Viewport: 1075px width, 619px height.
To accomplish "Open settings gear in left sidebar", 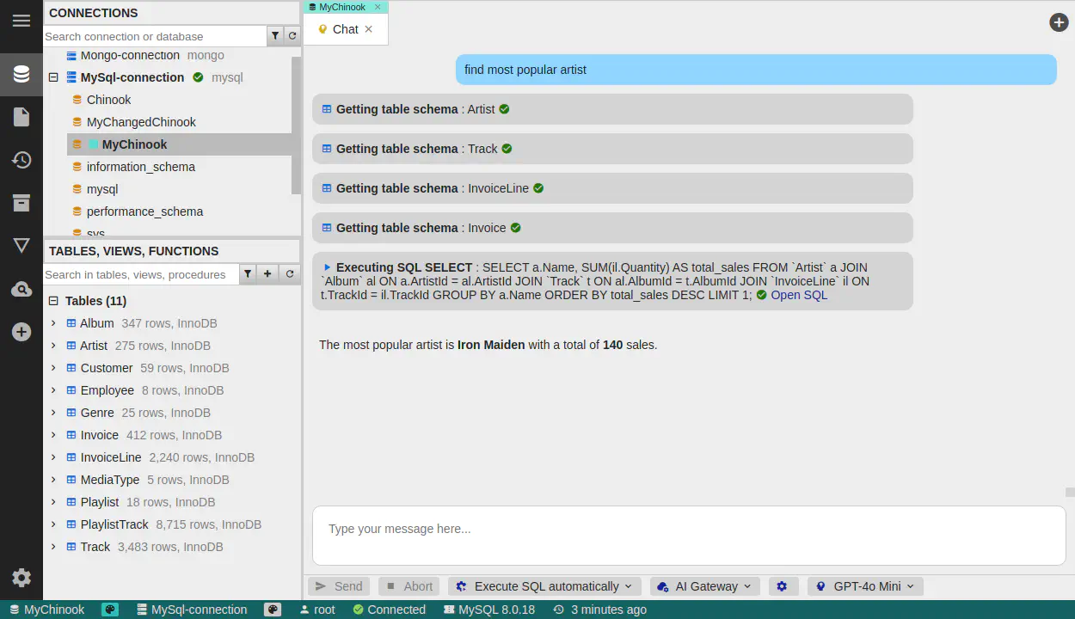I will click(x=21, y=578).
